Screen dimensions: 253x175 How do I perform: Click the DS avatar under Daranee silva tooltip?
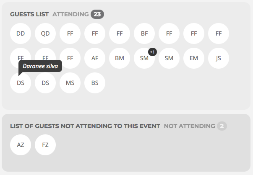[21, 83]
